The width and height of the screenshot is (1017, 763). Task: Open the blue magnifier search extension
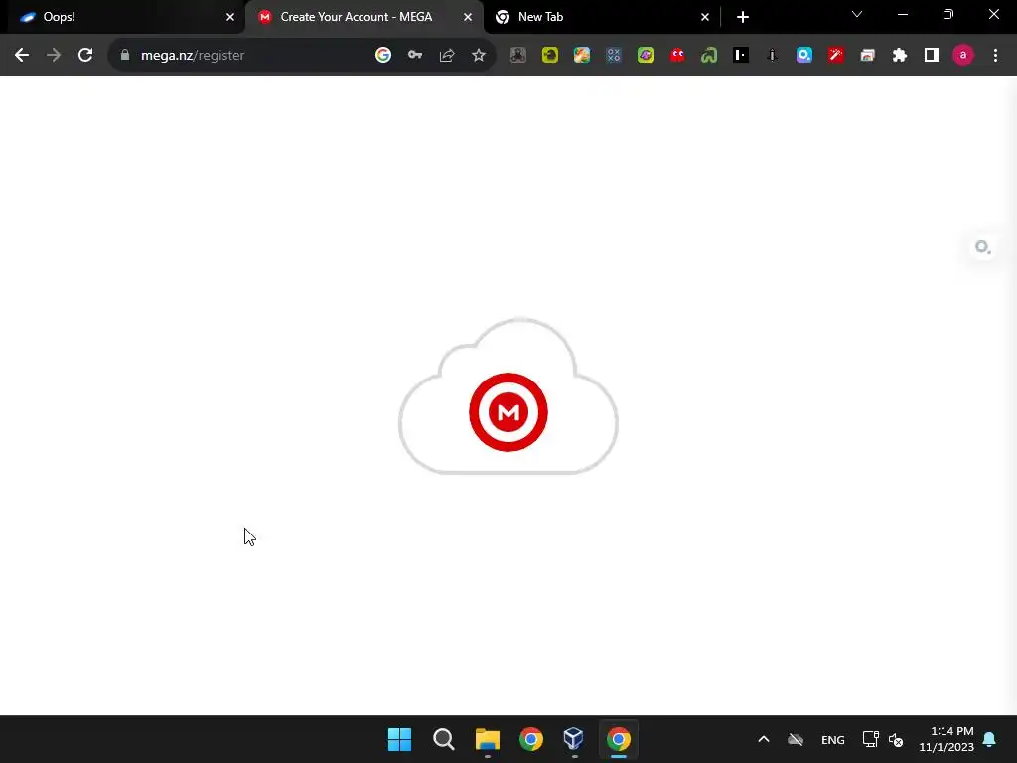(804, 56)
